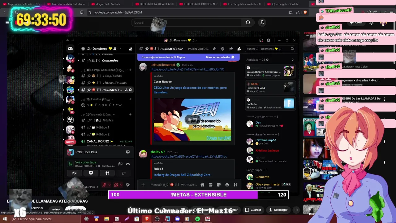Open the emoji picker in message bar
Image resolution: width=396 pixels, height=223 pixels.
click(x=227, y=185)
